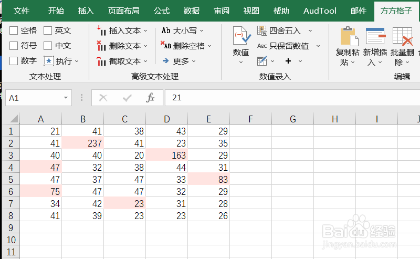The image size is (420, 259).
Task: Switch to the 开始 ribbon tab
Action: 56,11
